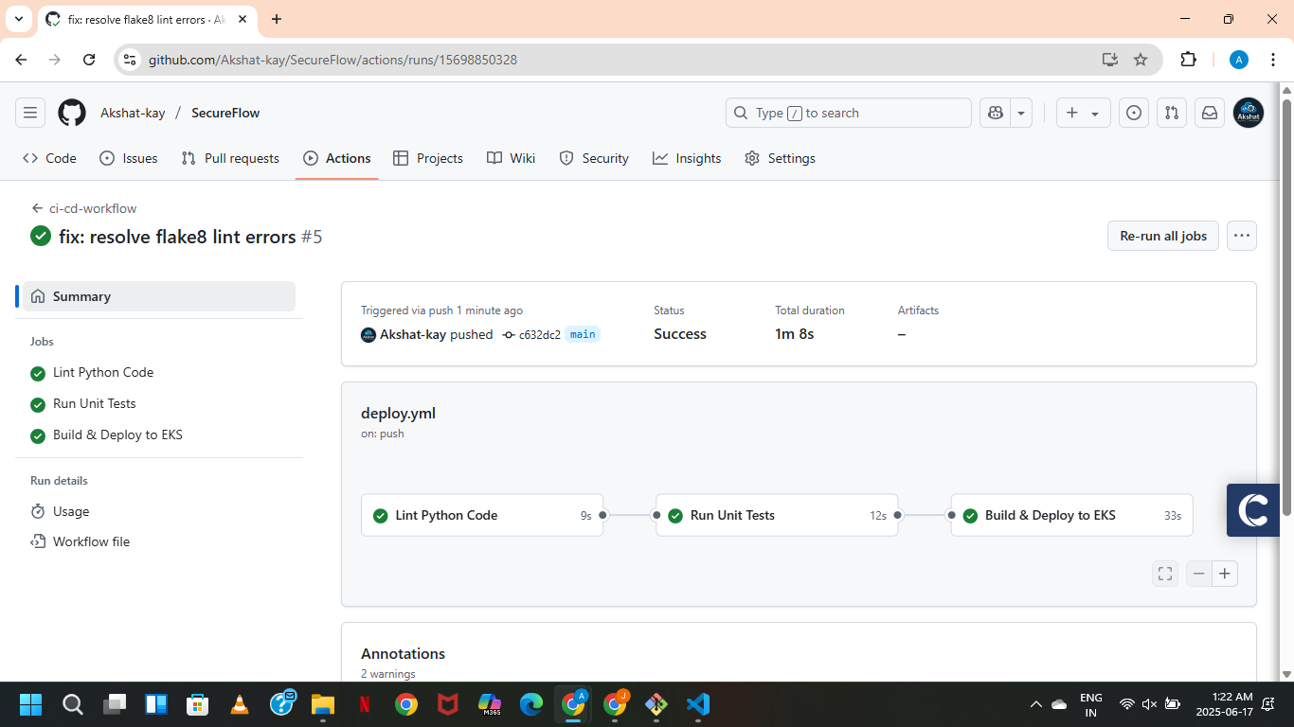This screenshot has width=1294, height=727.
Task: Open Microsoft Edge from taskbar
Action: point(531,704)
